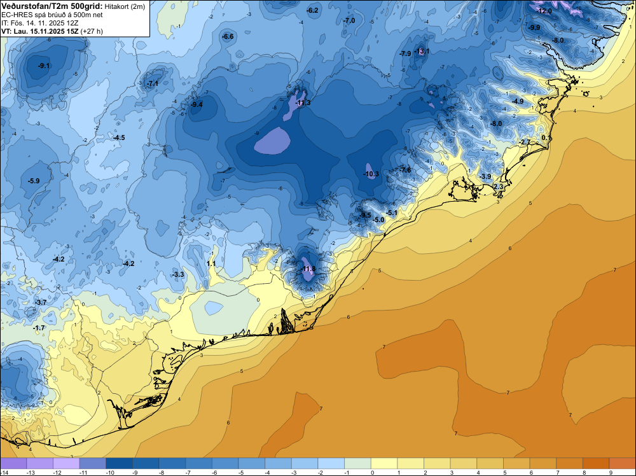The height and width of the screenshot is (476, 636).
Task: Click the legend tick label 8
Action: tap(584, 472)
